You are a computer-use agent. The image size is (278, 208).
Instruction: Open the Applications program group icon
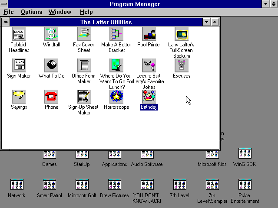pos(115,155)
